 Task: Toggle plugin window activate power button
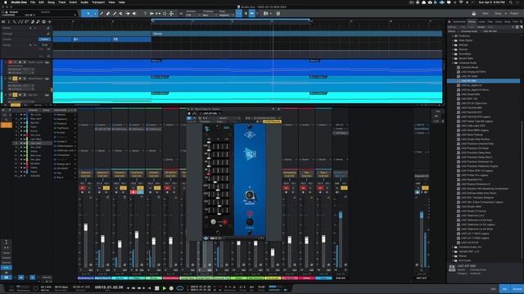click(x=189, y=118)
